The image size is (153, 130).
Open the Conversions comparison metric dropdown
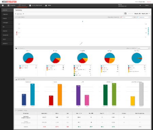[x=143, y=17]
